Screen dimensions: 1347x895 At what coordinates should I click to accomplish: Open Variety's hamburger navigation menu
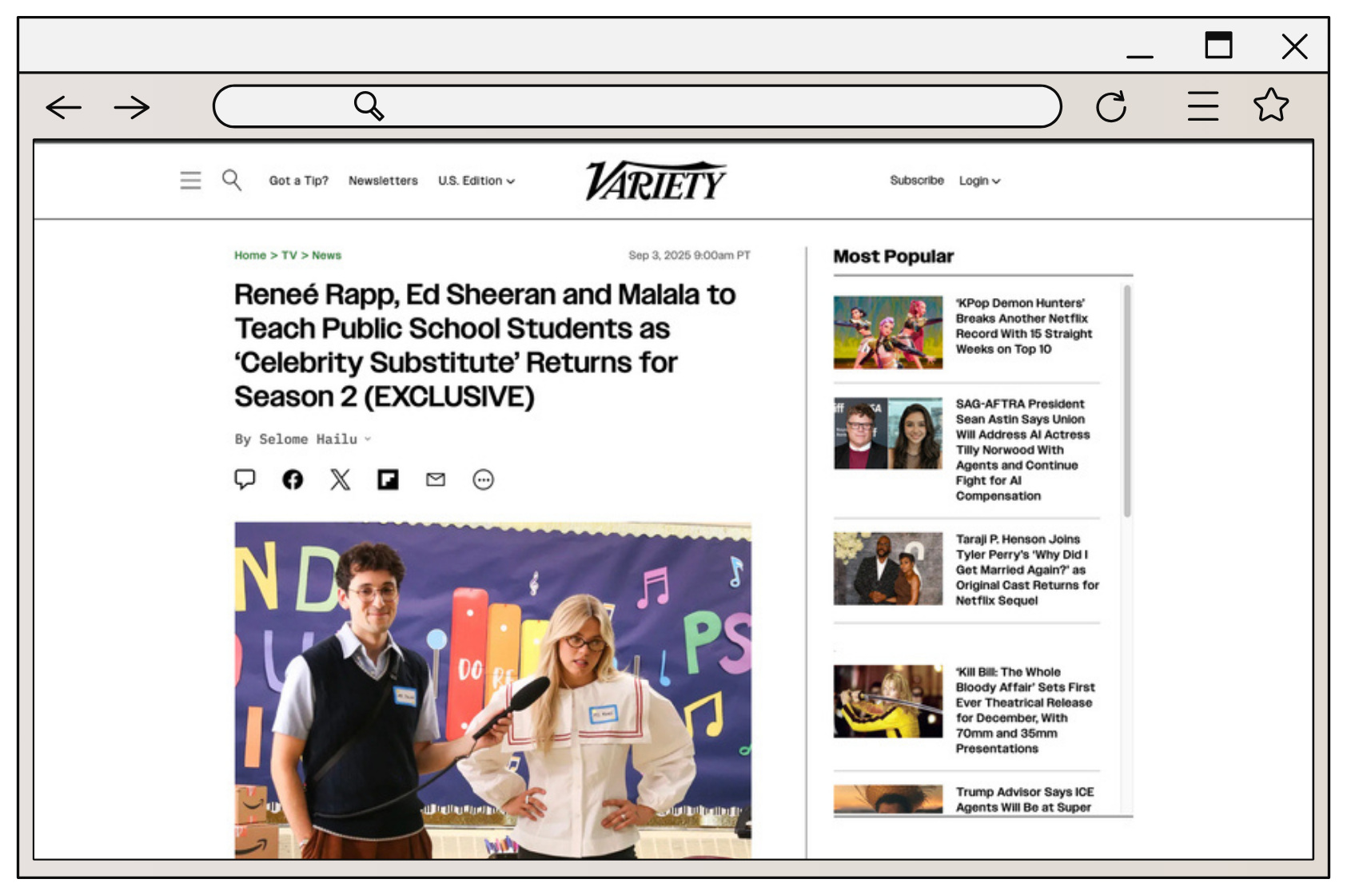[190, 181]
